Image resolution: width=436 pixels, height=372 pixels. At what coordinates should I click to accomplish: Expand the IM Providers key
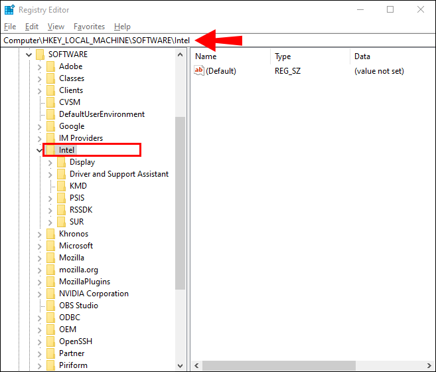click(x=39, y=139)
